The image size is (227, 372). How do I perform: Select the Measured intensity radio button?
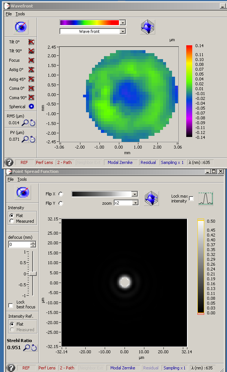pos(12,221)
